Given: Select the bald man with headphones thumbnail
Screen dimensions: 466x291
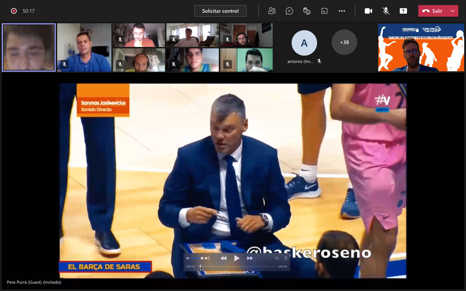Looking at the screenshot, I should pos(139,60).
